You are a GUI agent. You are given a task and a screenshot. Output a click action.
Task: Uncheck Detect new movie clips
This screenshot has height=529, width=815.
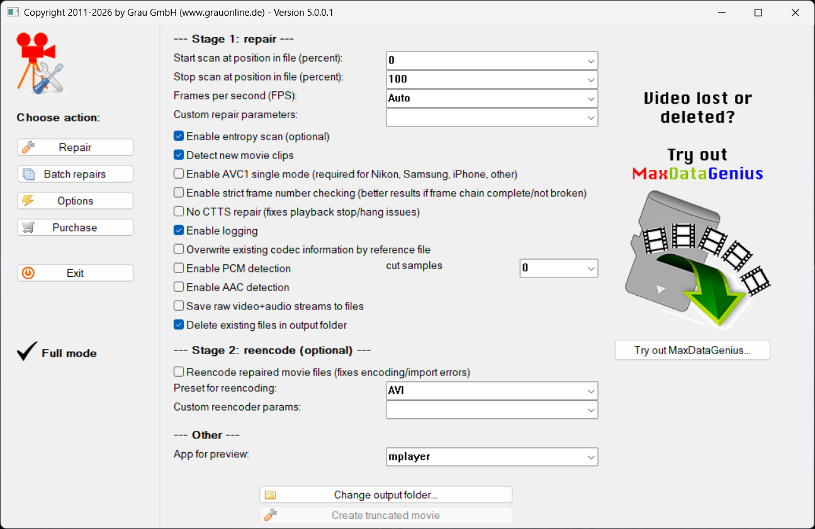179,155
